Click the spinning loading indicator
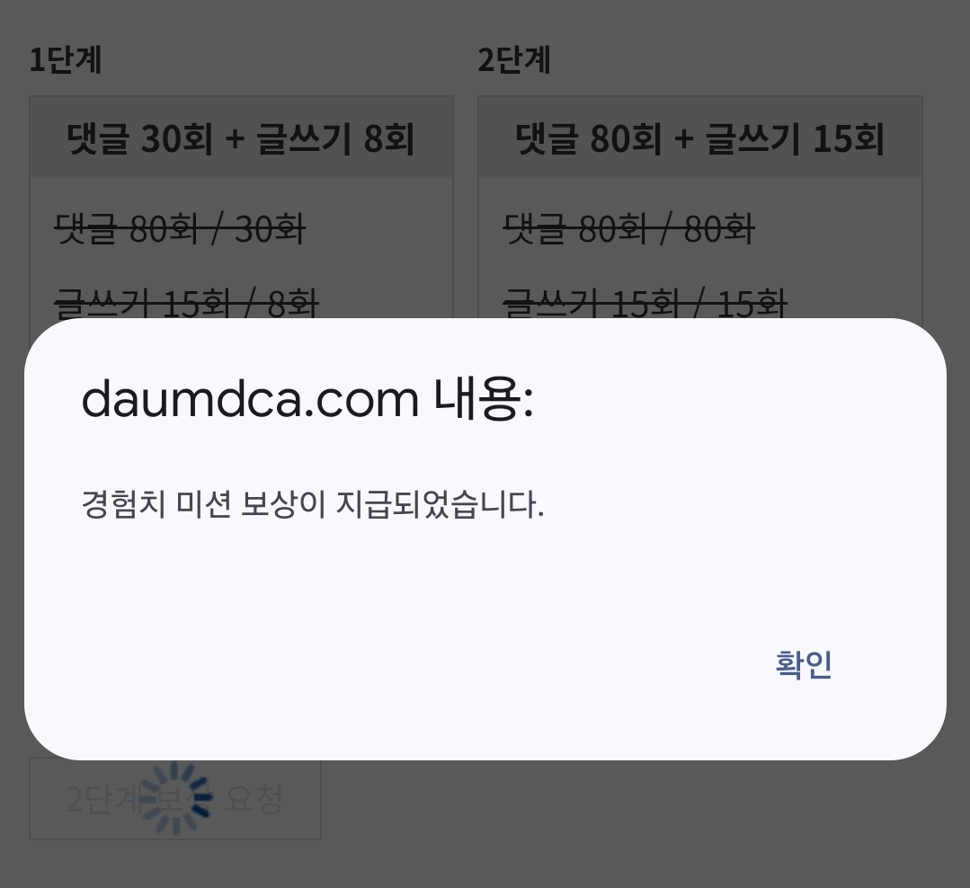 pyautogui.click(x=175, y=798)
